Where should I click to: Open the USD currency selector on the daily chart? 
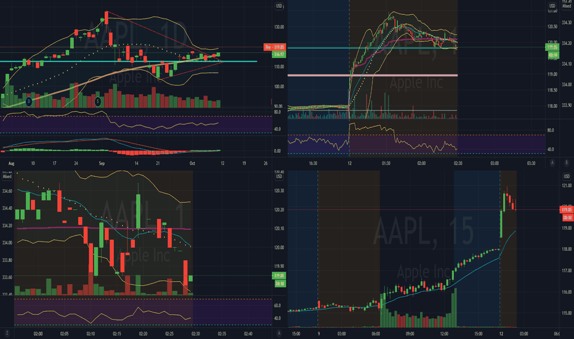click(x=279, y=6)
